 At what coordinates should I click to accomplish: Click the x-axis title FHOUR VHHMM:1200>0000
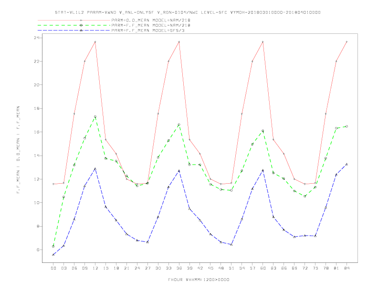(199, 280)
